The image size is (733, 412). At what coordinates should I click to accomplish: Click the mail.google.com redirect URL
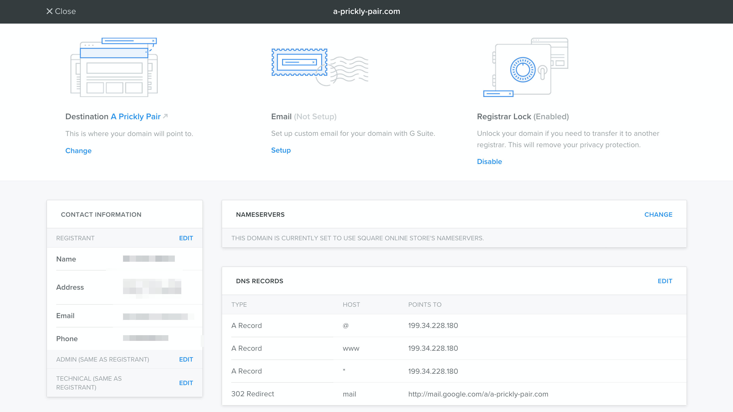point(478,394)
